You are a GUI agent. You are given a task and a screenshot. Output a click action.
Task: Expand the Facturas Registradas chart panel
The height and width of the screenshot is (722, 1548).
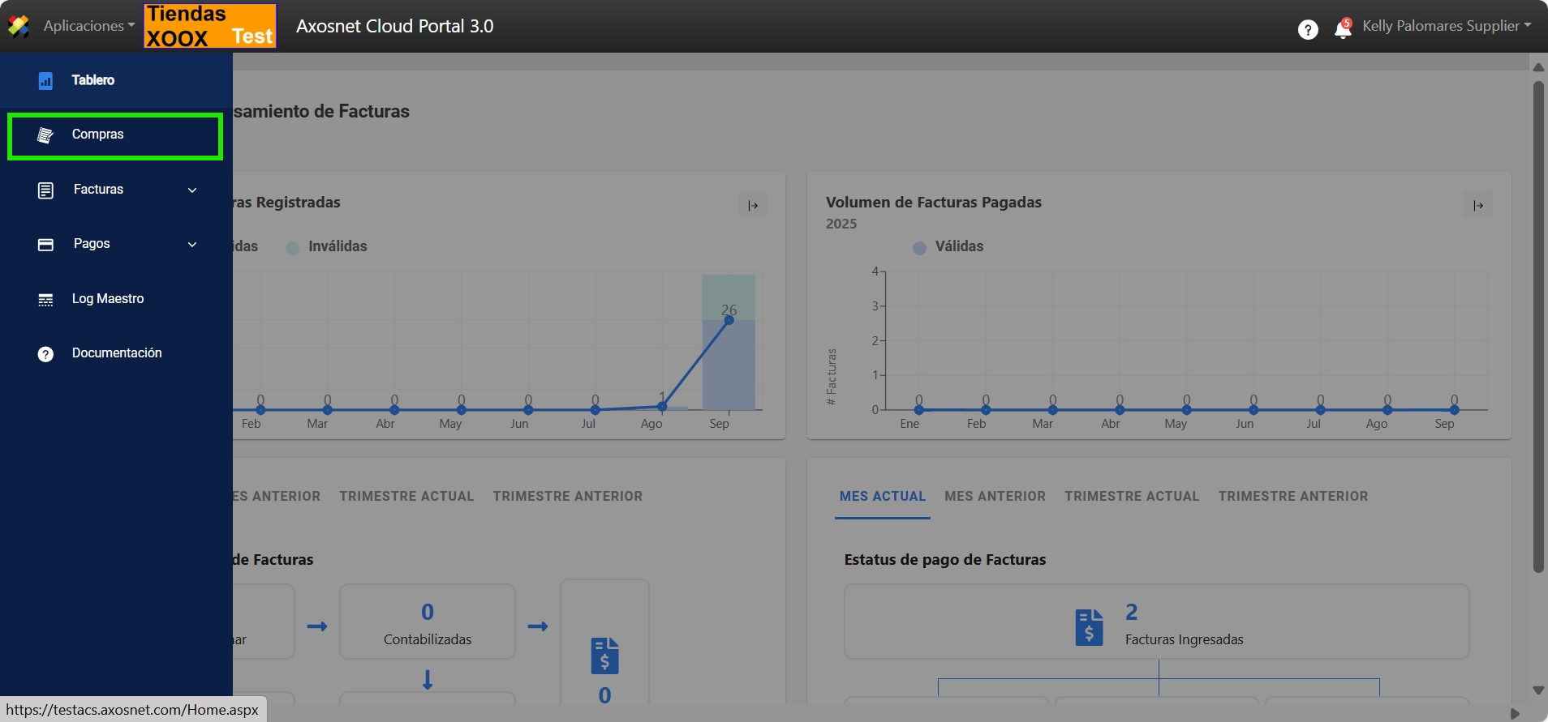(752, 205)
